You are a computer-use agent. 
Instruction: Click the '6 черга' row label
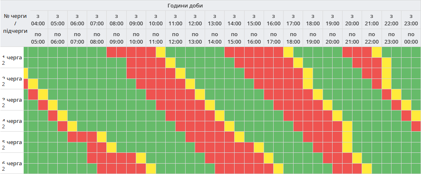tap(12, 163)
